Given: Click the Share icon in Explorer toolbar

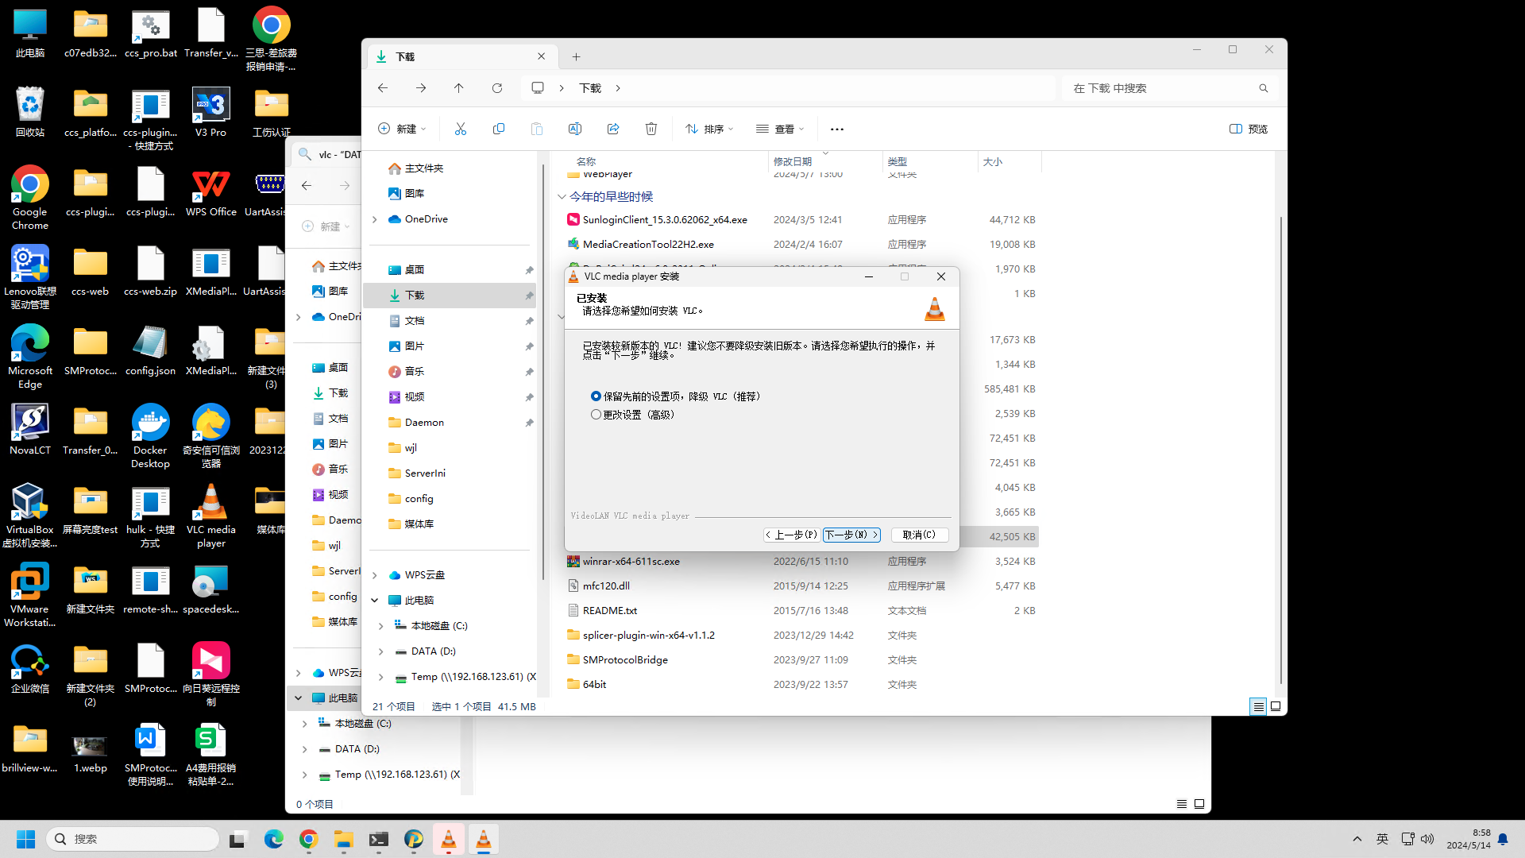Looking at the screenshot, I should (x=613, y=129).
